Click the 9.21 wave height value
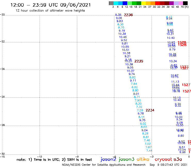 coord(128,56)
